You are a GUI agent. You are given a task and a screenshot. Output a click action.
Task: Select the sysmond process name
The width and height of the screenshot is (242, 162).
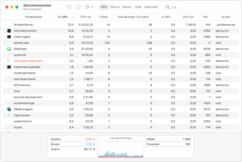point(20,55)
